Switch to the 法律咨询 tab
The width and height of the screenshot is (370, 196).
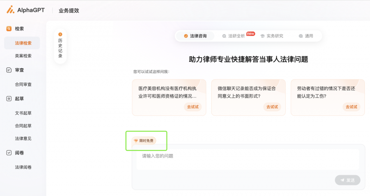(x=195, y=36)
